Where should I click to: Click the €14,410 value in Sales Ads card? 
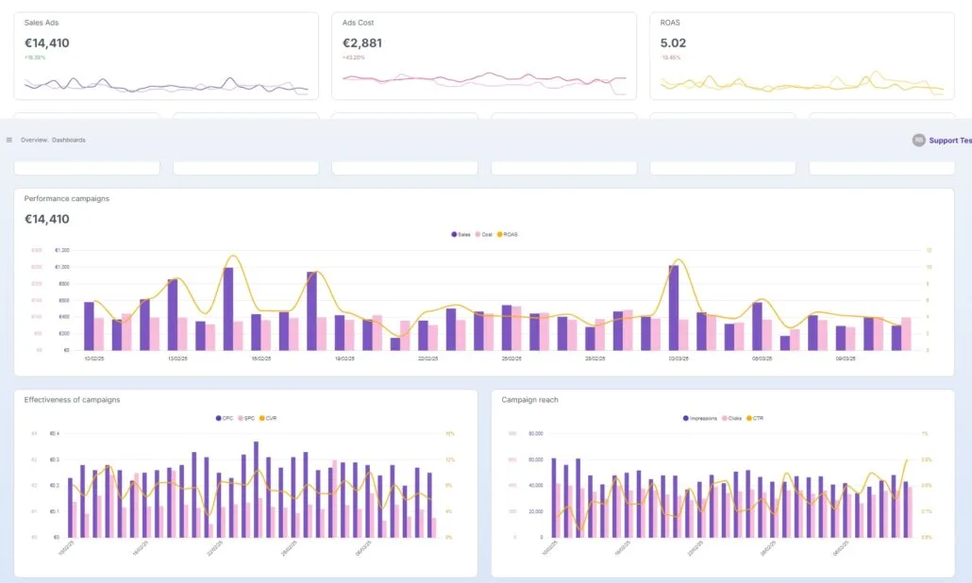[x=46, y=43]
